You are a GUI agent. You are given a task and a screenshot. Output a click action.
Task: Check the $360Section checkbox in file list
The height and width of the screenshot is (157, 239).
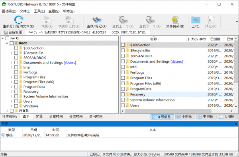click(123, 45)
